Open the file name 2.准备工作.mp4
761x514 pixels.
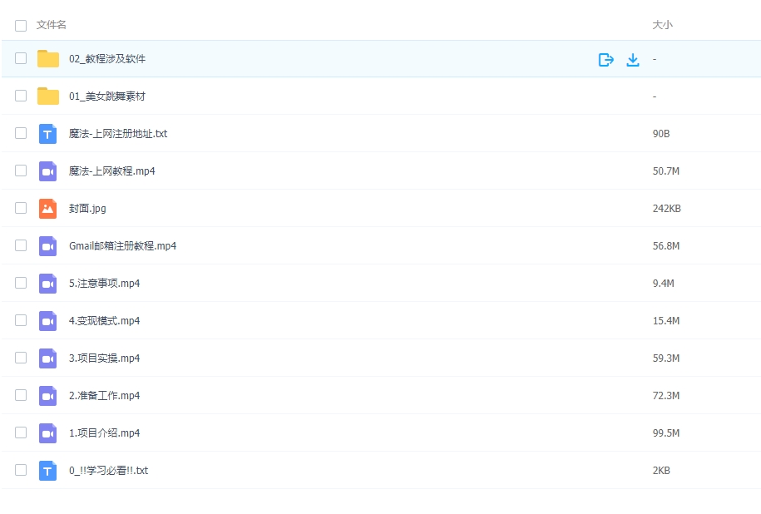(104, 396)
